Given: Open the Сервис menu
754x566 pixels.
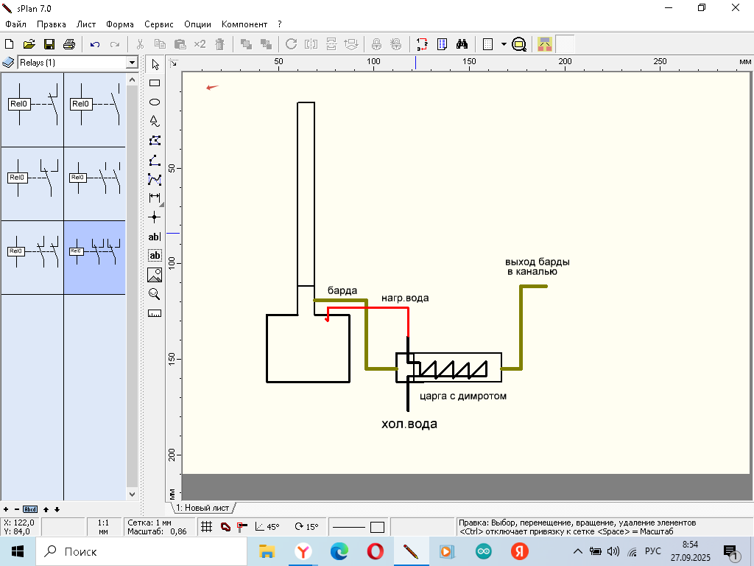Looking at the screenshot, I should pyautogui.click(x=158, y=24).
